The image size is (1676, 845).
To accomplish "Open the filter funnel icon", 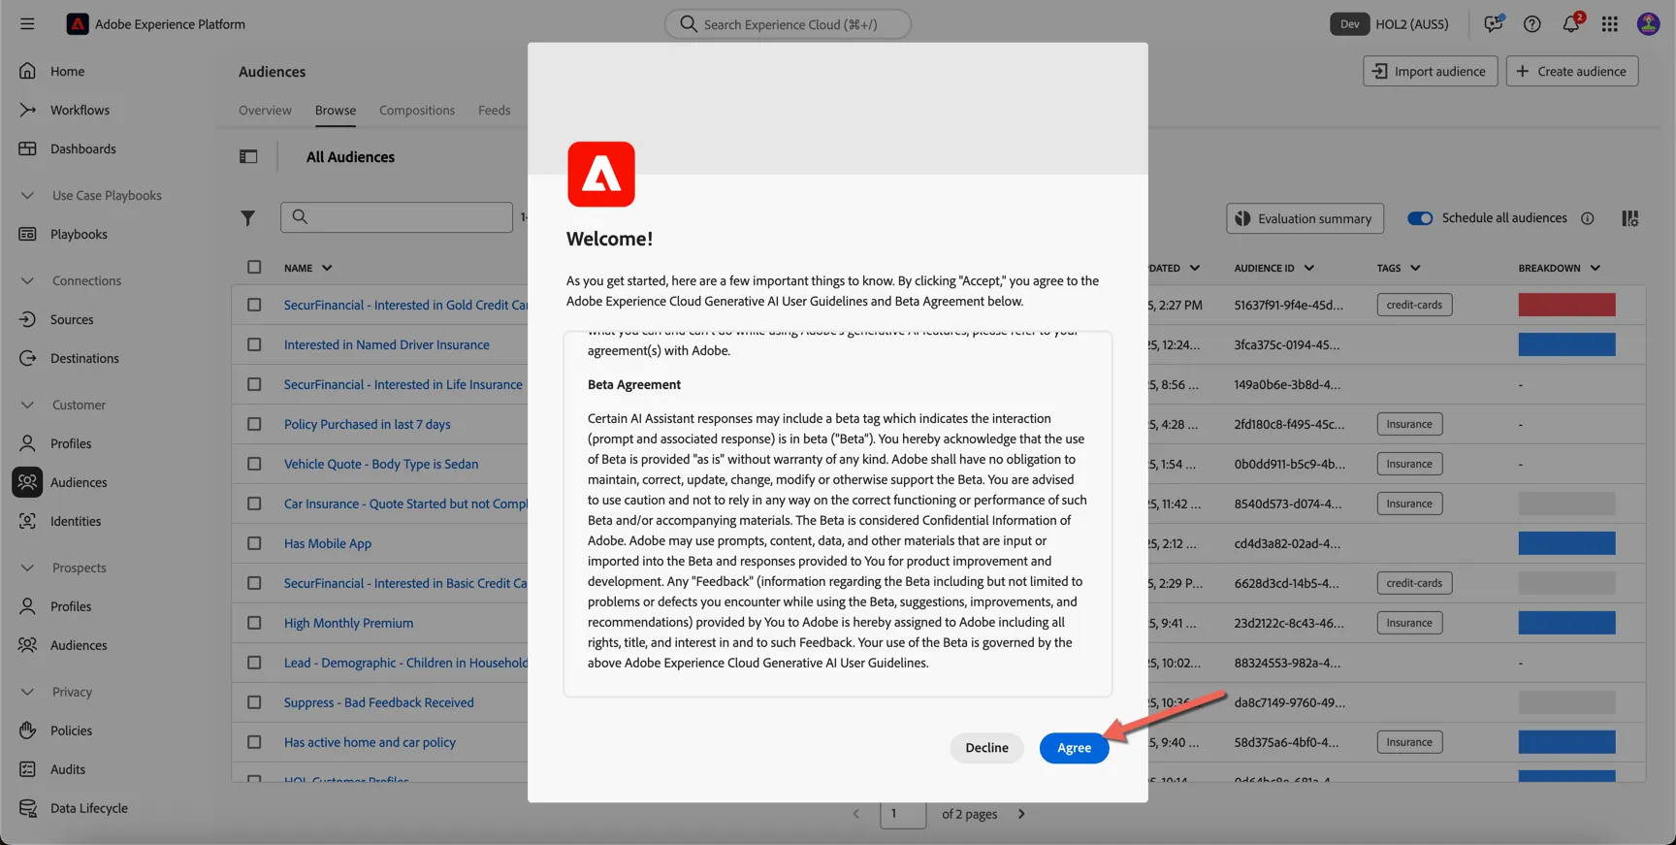I will click(x=248, y=218).
